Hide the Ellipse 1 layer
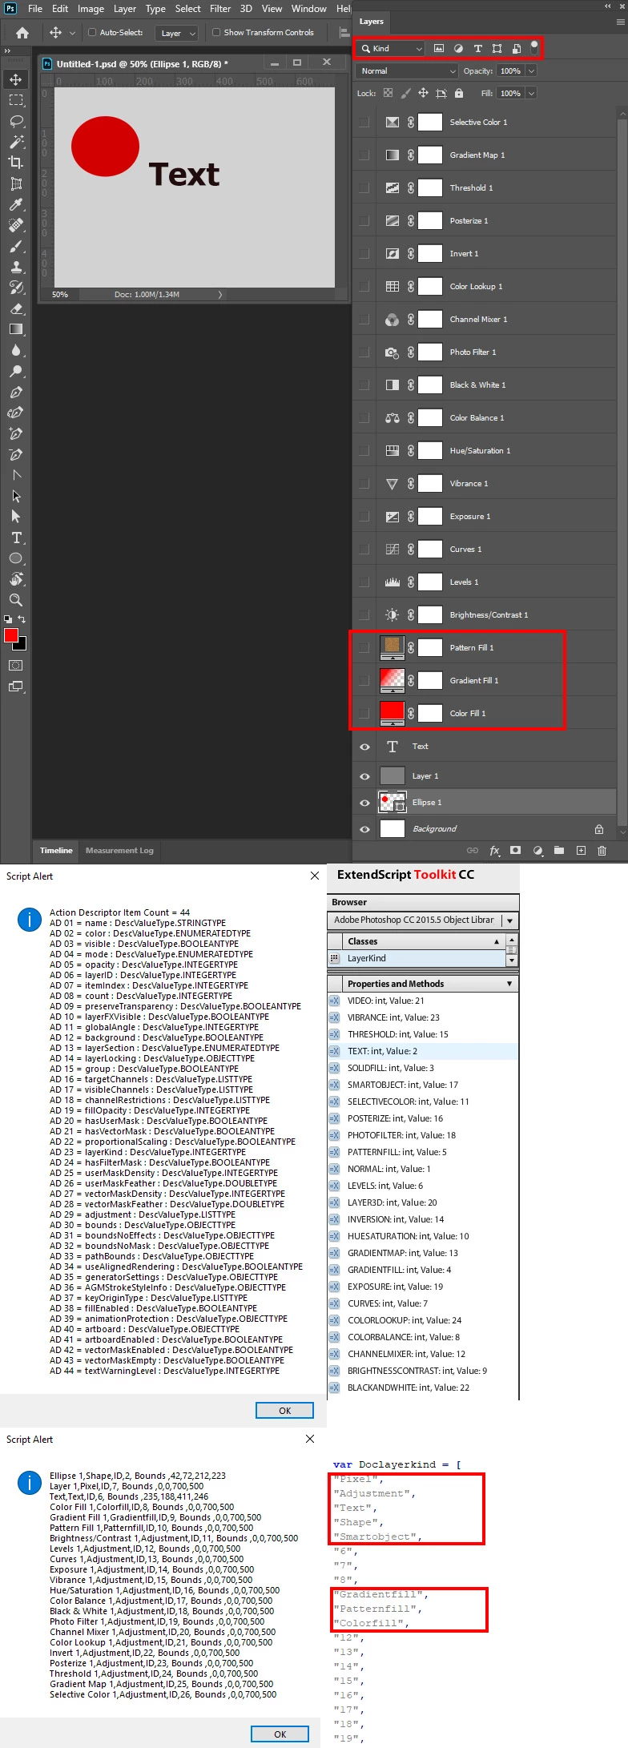The width and height of the screenshot is (628, 1748). click(x=364, y=803)
